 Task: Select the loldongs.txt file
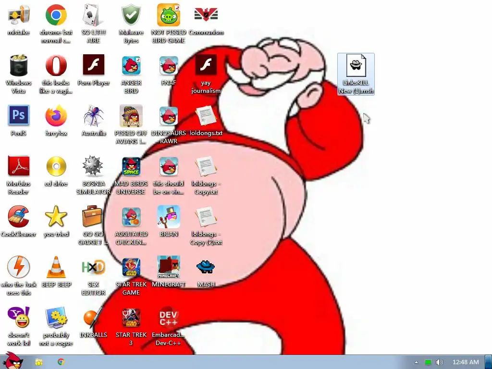point(206,116)
